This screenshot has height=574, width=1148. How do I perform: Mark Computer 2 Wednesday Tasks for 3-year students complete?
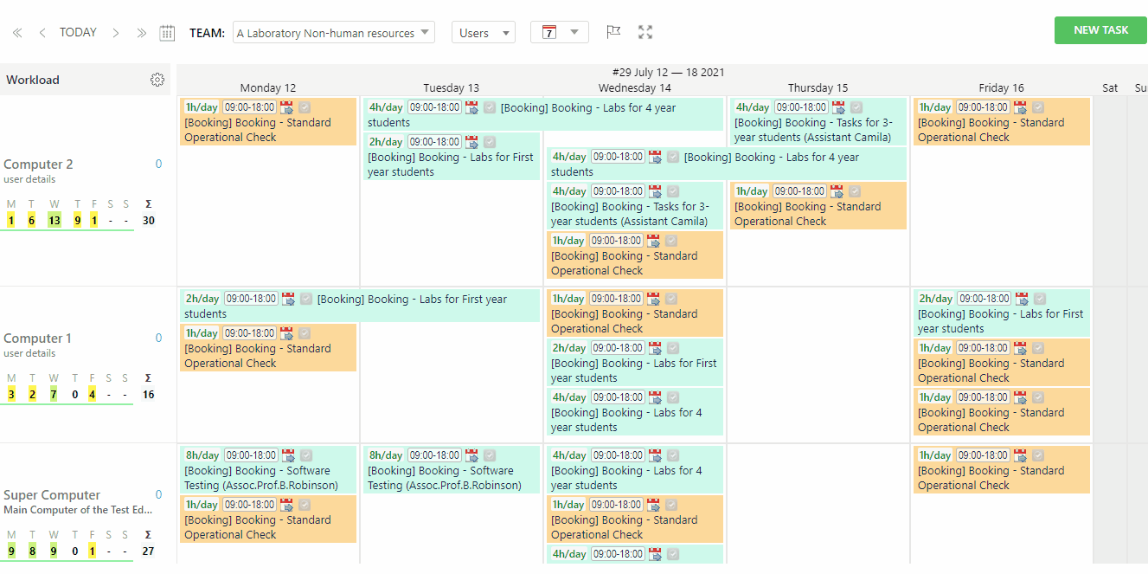coord(673,191)
